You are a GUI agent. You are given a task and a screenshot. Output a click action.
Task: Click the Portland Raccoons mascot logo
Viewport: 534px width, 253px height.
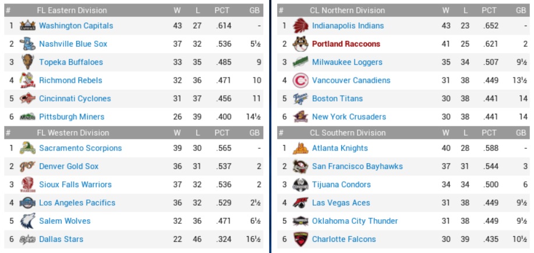[300, 44]
